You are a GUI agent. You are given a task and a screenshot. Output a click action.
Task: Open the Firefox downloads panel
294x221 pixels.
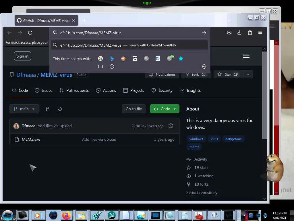pyautogui.click(x=239, y=33)
